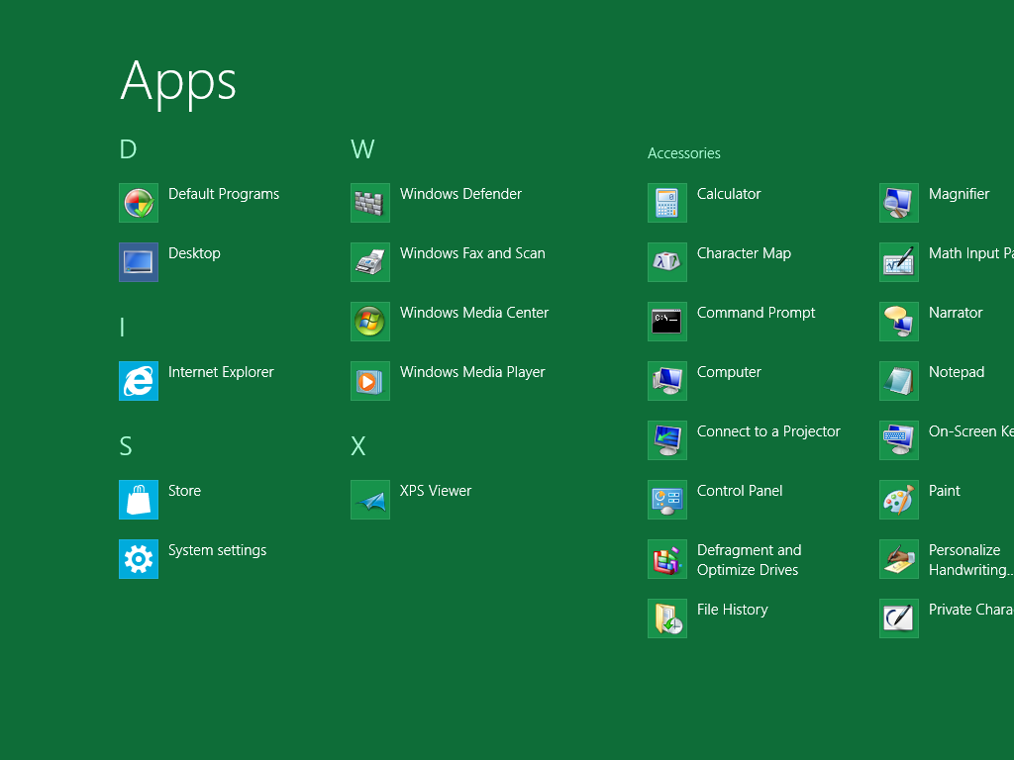Click the 'Desktop' app label
The height and width of the screenshot is (760, 1014).
point(194,254)
